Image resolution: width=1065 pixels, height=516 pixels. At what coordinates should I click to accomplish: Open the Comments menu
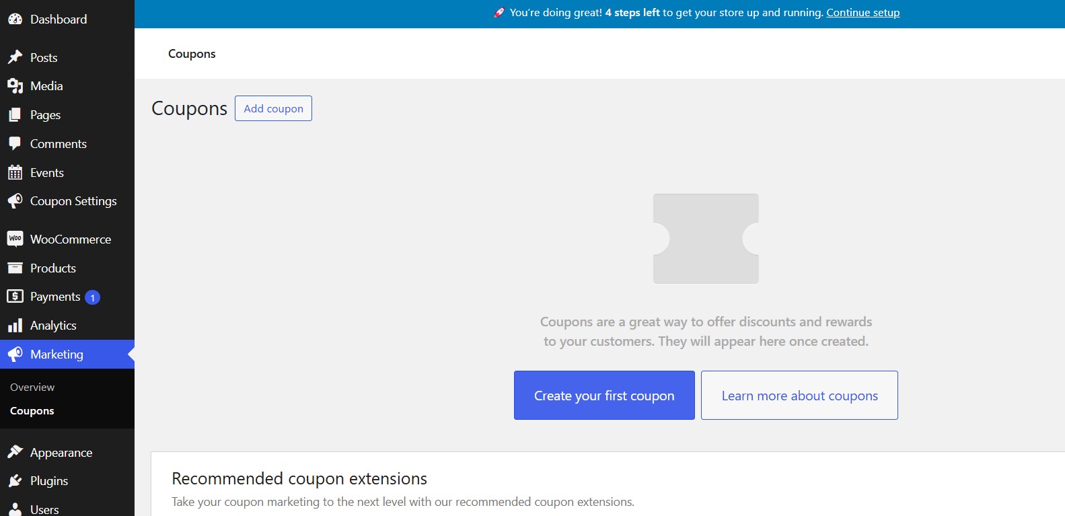[67, 144]
